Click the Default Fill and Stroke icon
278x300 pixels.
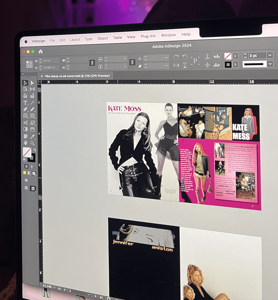click(25, 160)
